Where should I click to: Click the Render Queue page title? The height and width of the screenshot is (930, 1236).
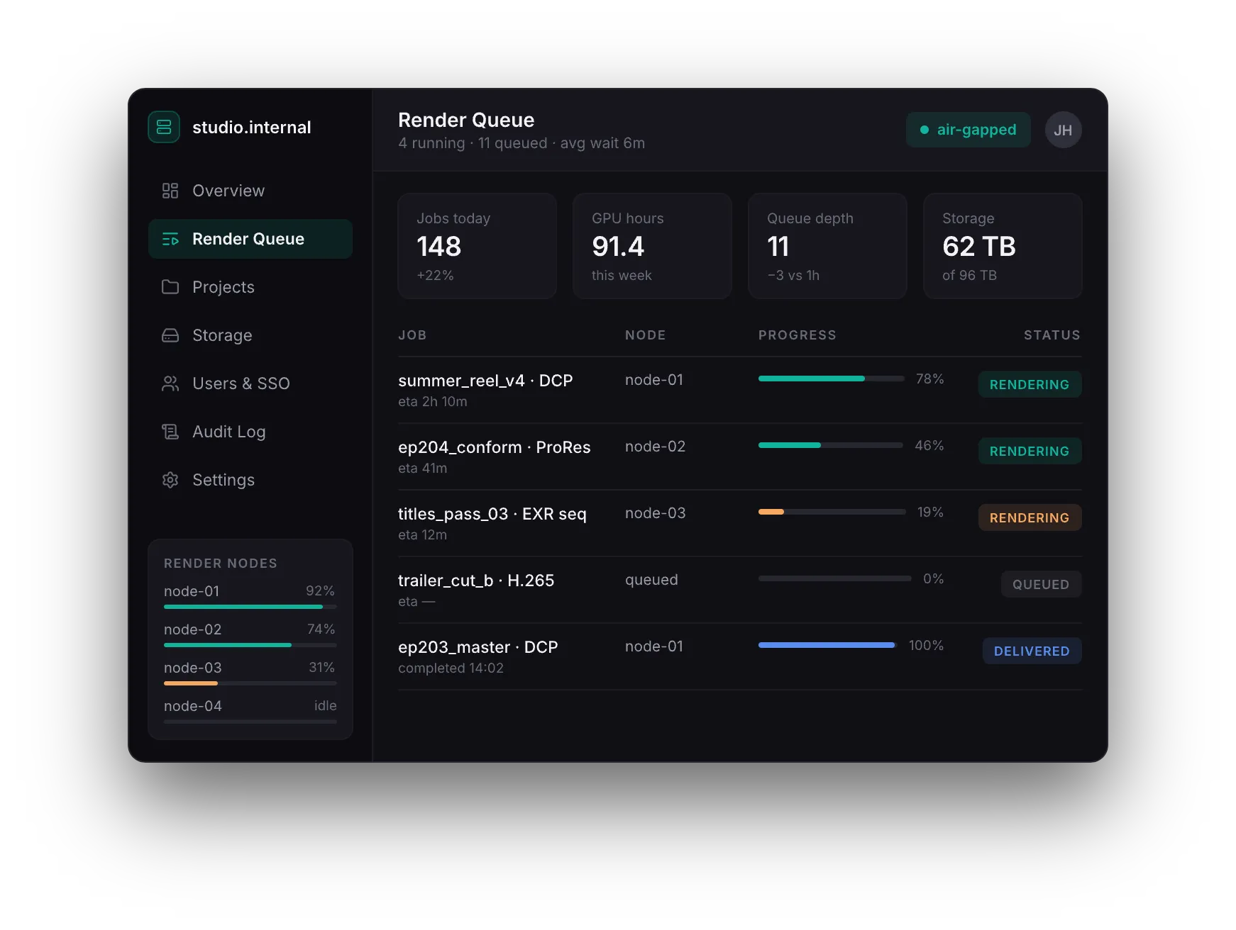pyautogui.click(x=466, y=120)
